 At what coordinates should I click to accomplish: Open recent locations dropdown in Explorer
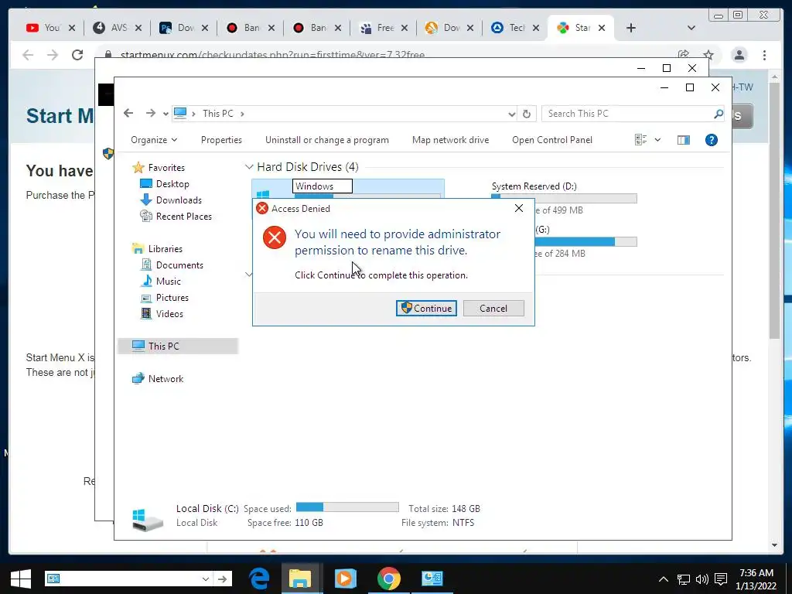[166, 114]
